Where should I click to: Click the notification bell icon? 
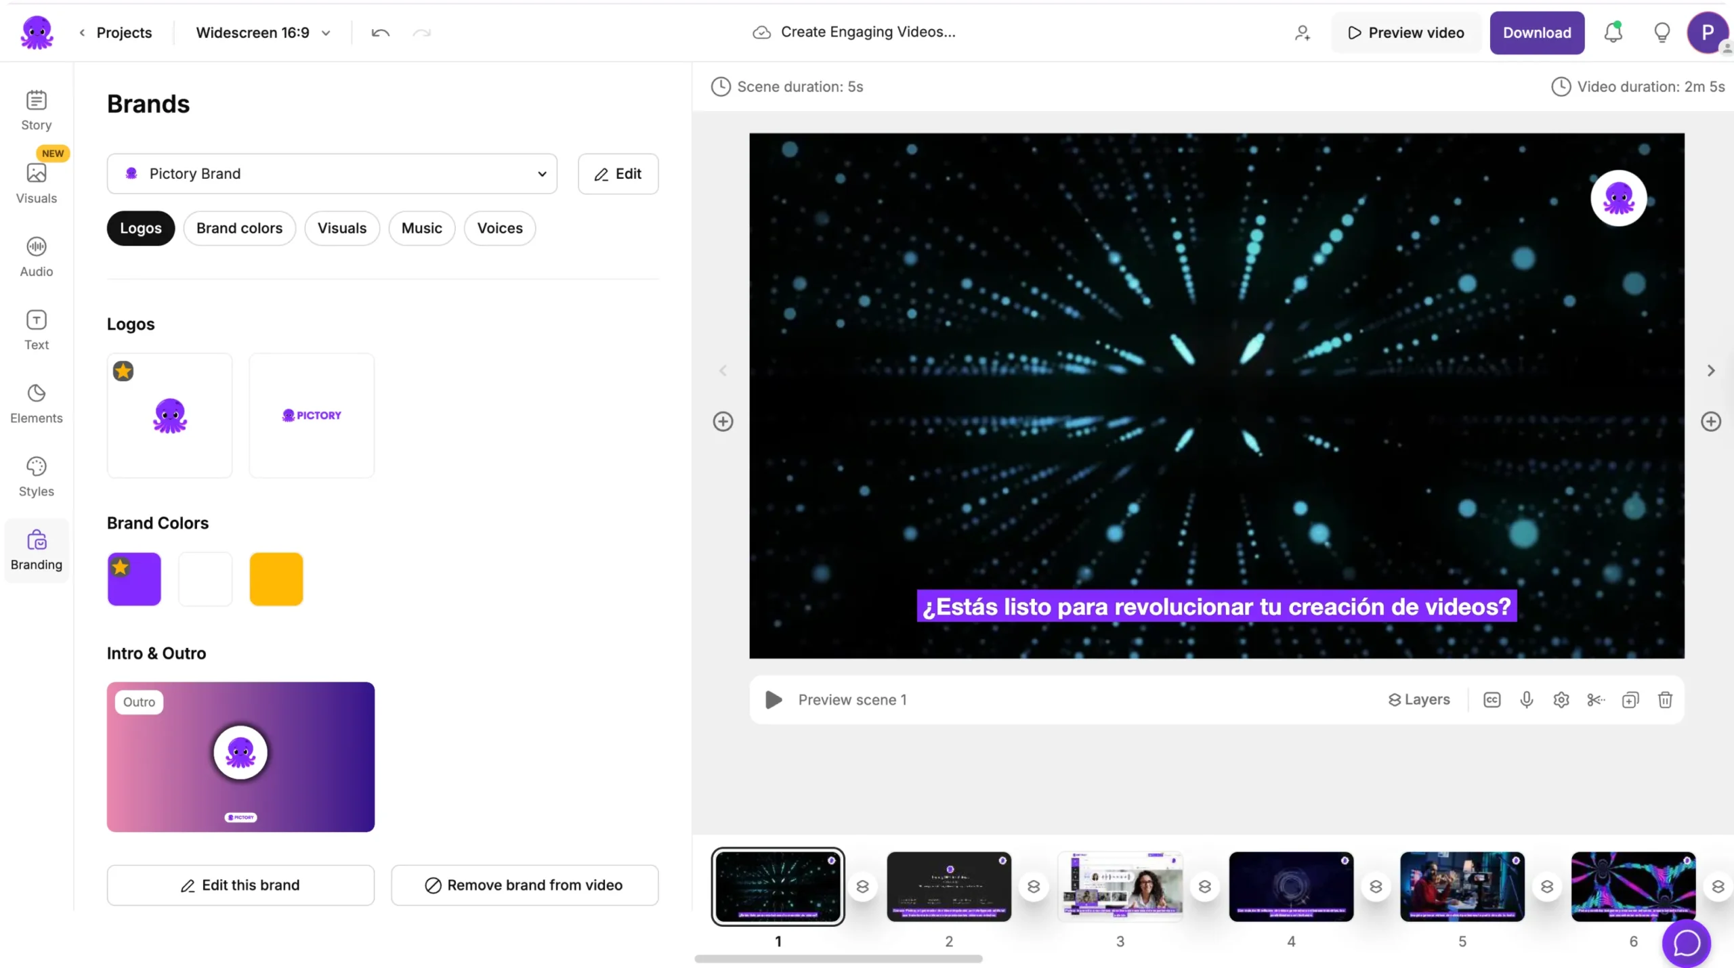pyautogui.click(x=1613, y=32)
